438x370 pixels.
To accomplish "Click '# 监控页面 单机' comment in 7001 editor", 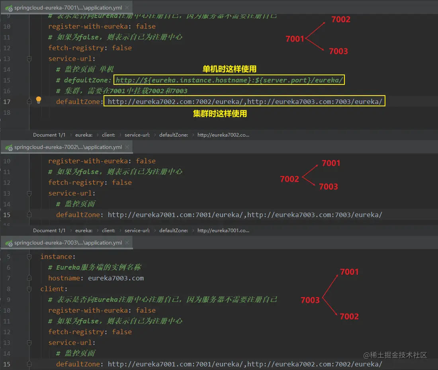I will 85,69.
